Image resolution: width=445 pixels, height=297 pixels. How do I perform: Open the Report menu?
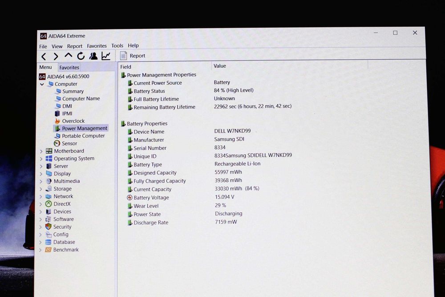point(75,46)
